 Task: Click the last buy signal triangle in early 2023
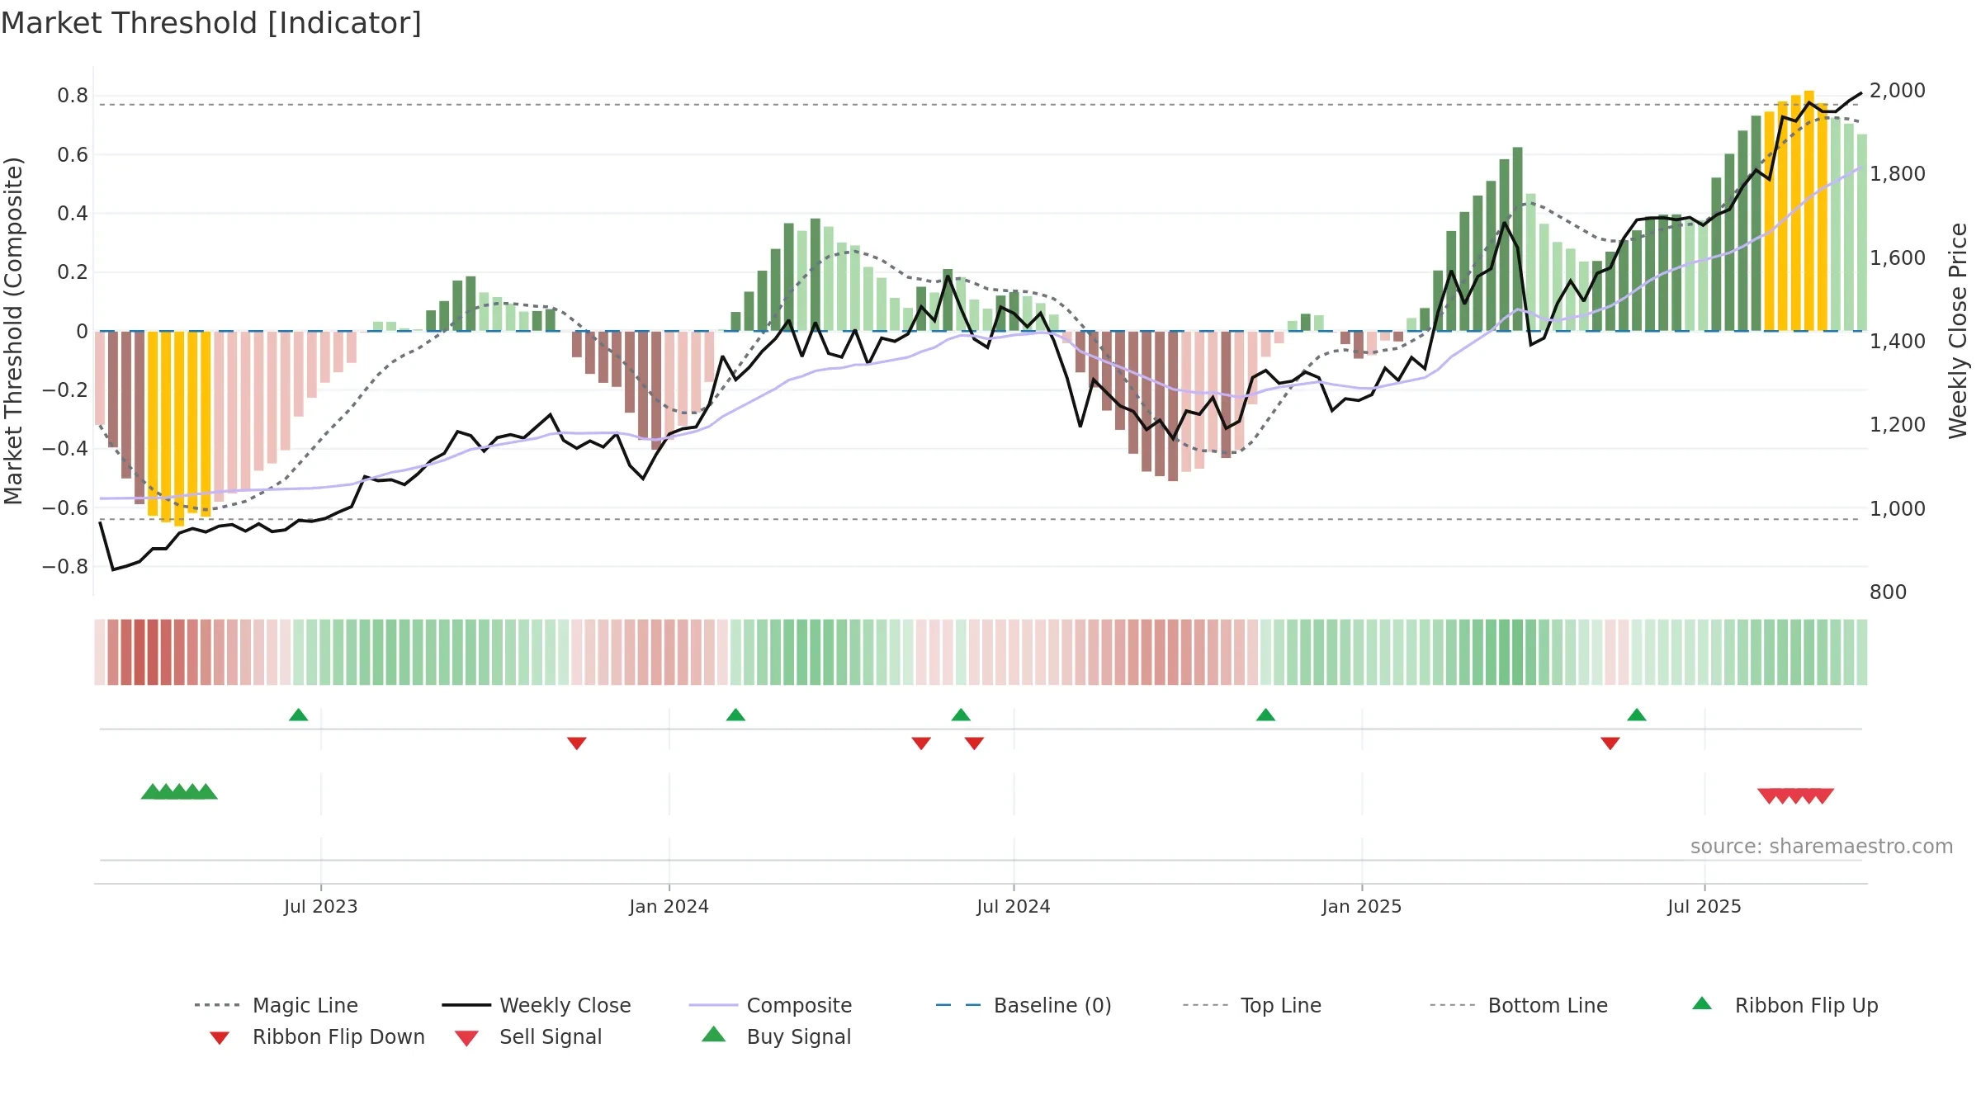click(x=206, y=791)
